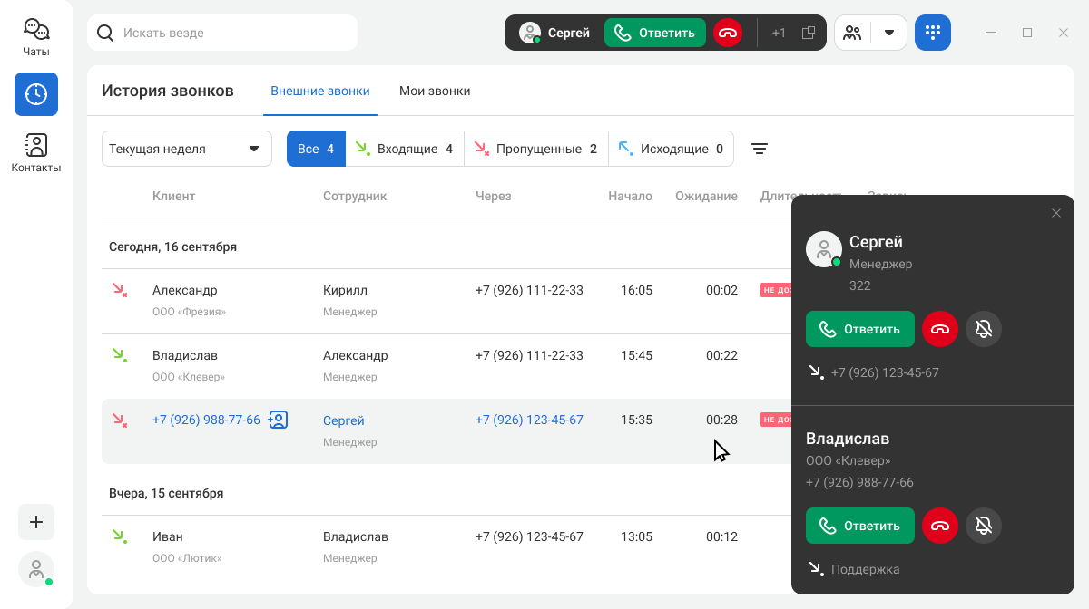Open the dialpad keypad button
The image size is (1089, 609).
(x=932, y=33)
